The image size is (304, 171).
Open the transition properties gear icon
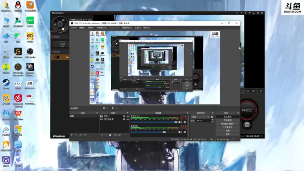point(212,117)
